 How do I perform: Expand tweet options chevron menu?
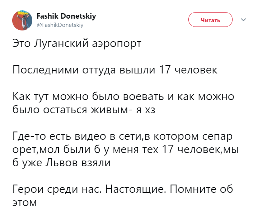243,20
